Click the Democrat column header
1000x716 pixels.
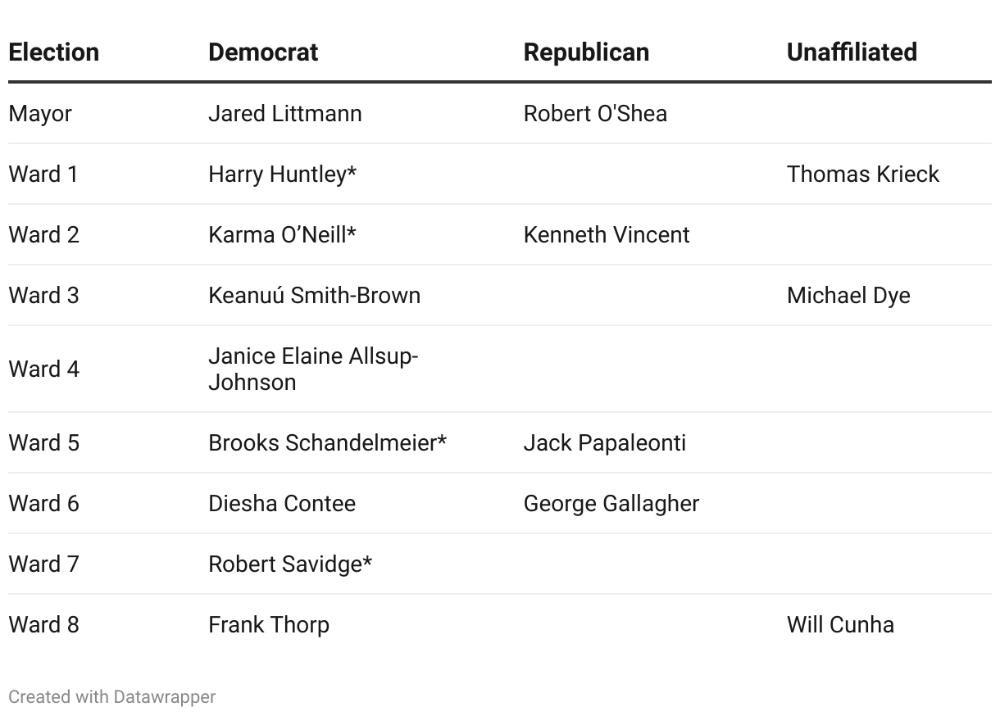pos(263,52)
